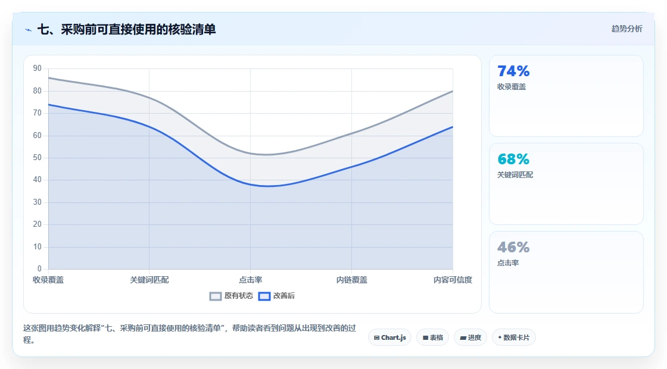Click the gray 原有状态 legend color box
667x369 pixels.
[215, 296]
